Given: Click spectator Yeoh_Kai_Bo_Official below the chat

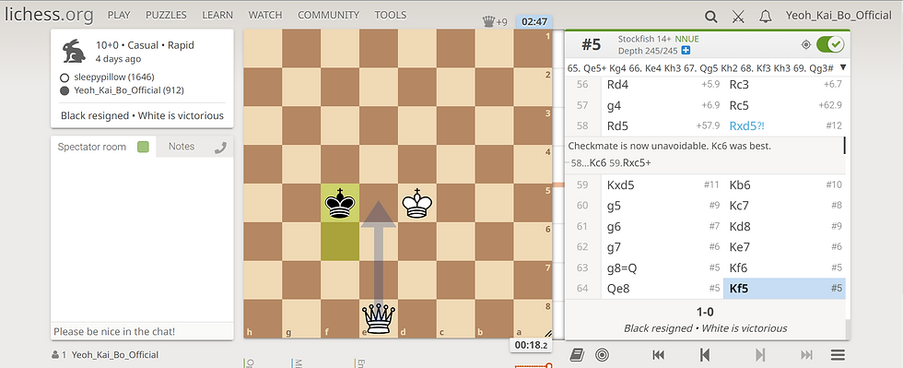Looking at the screenshot, I should click(x=114, y=355).
